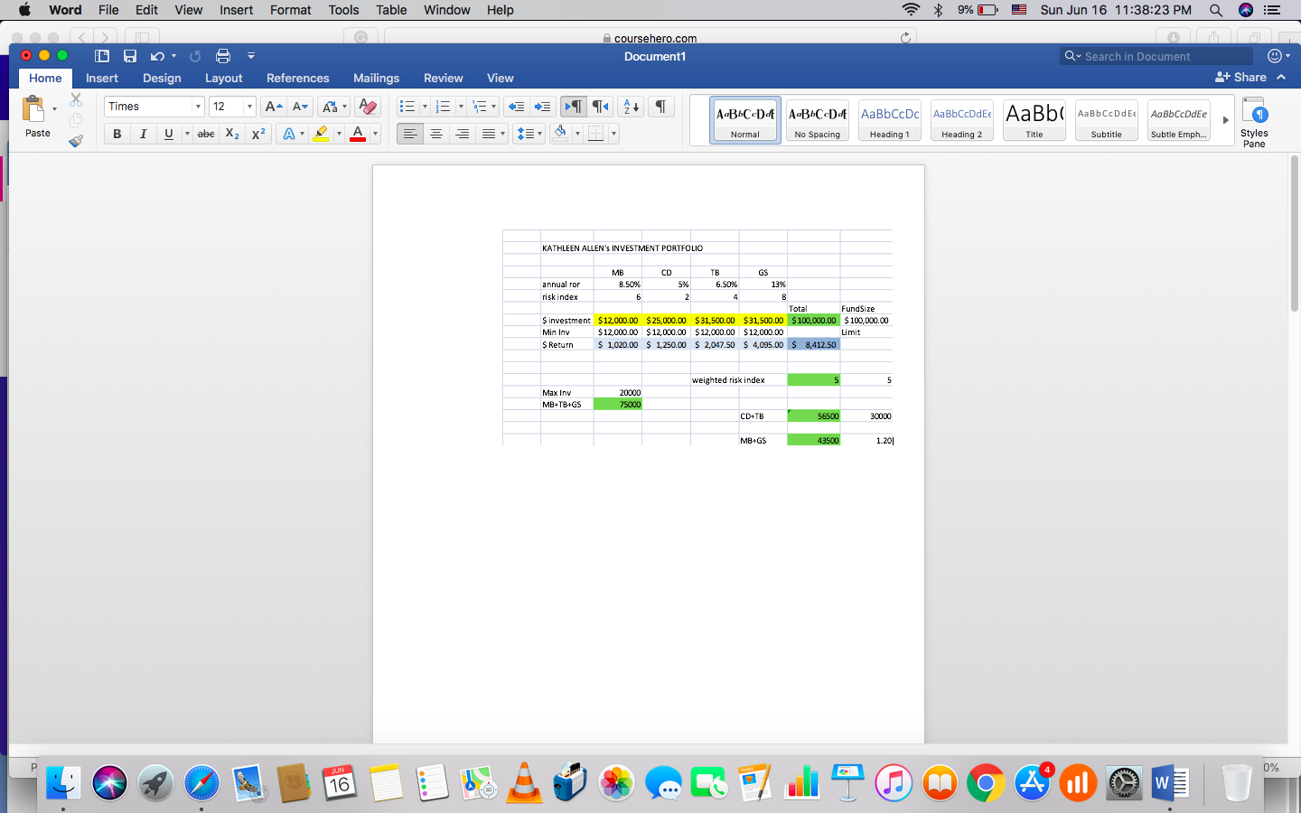Apply the Heading 1 style
The height and width of the screenshot is (813, 1301).
(x=890, y=120)
